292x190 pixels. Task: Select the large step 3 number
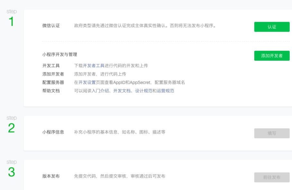pyautogui.click(x=11, y=172)
